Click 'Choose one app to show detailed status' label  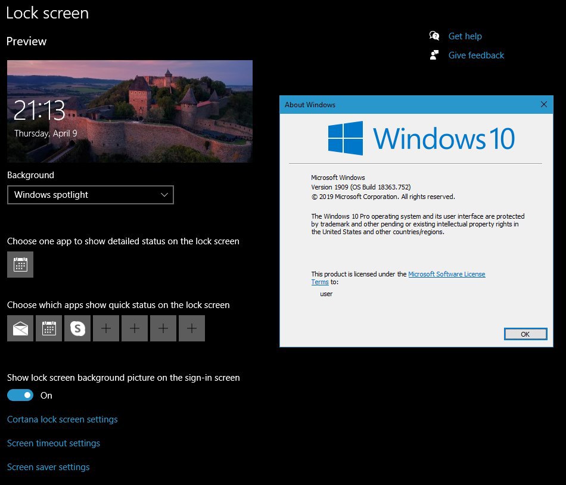point(123,241)
